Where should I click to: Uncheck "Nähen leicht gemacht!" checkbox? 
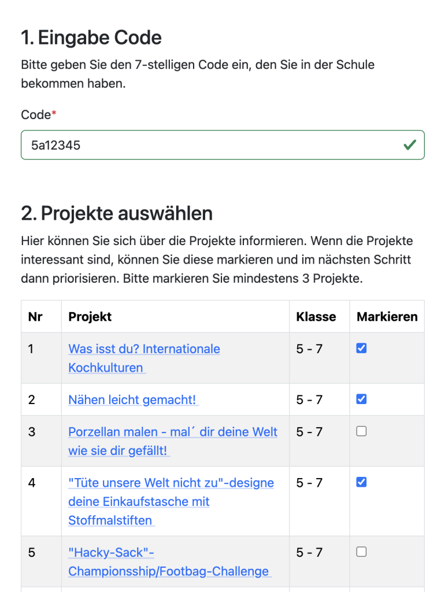click(x=361, y=399)
